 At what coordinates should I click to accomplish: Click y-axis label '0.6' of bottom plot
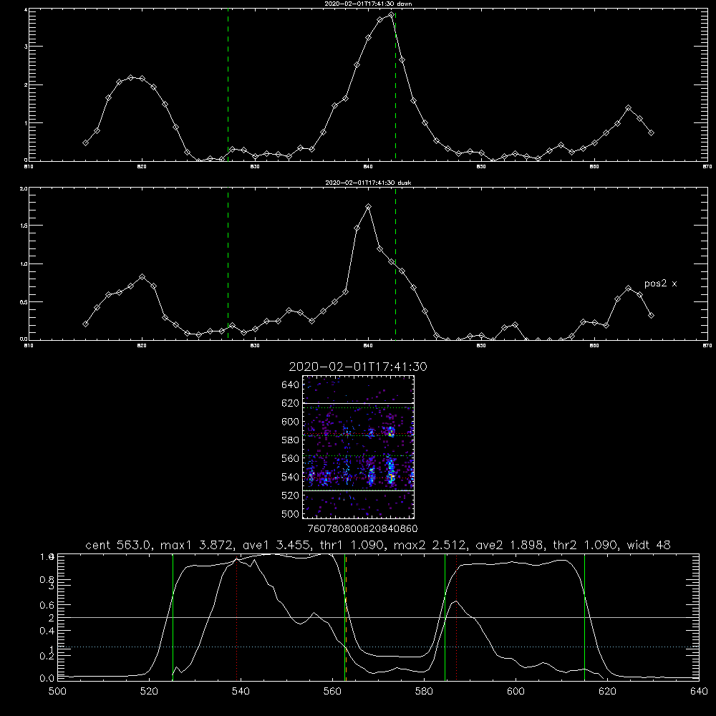point(47,605)
